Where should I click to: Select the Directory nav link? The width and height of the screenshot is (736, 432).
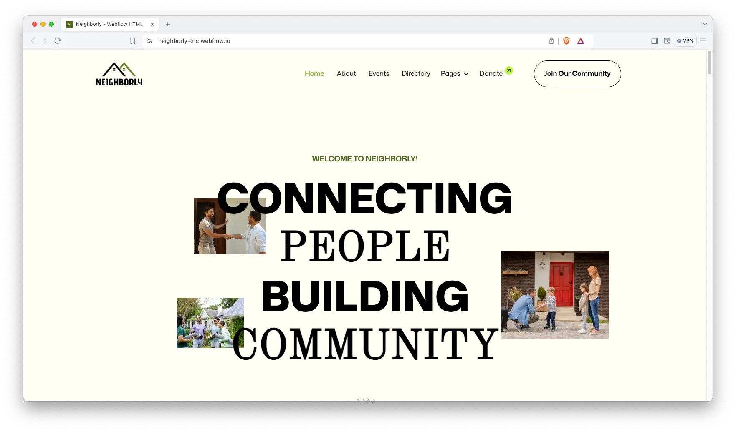point(416,74)
